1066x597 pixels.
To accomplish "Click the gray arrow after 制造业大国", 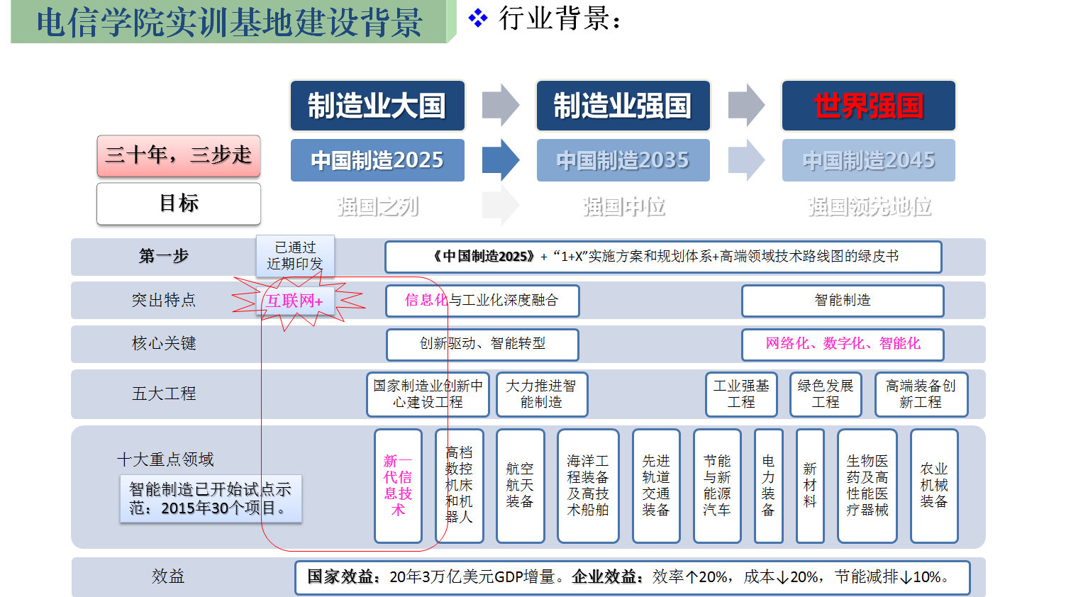I will pyautogui.click(x=500, y=105).
